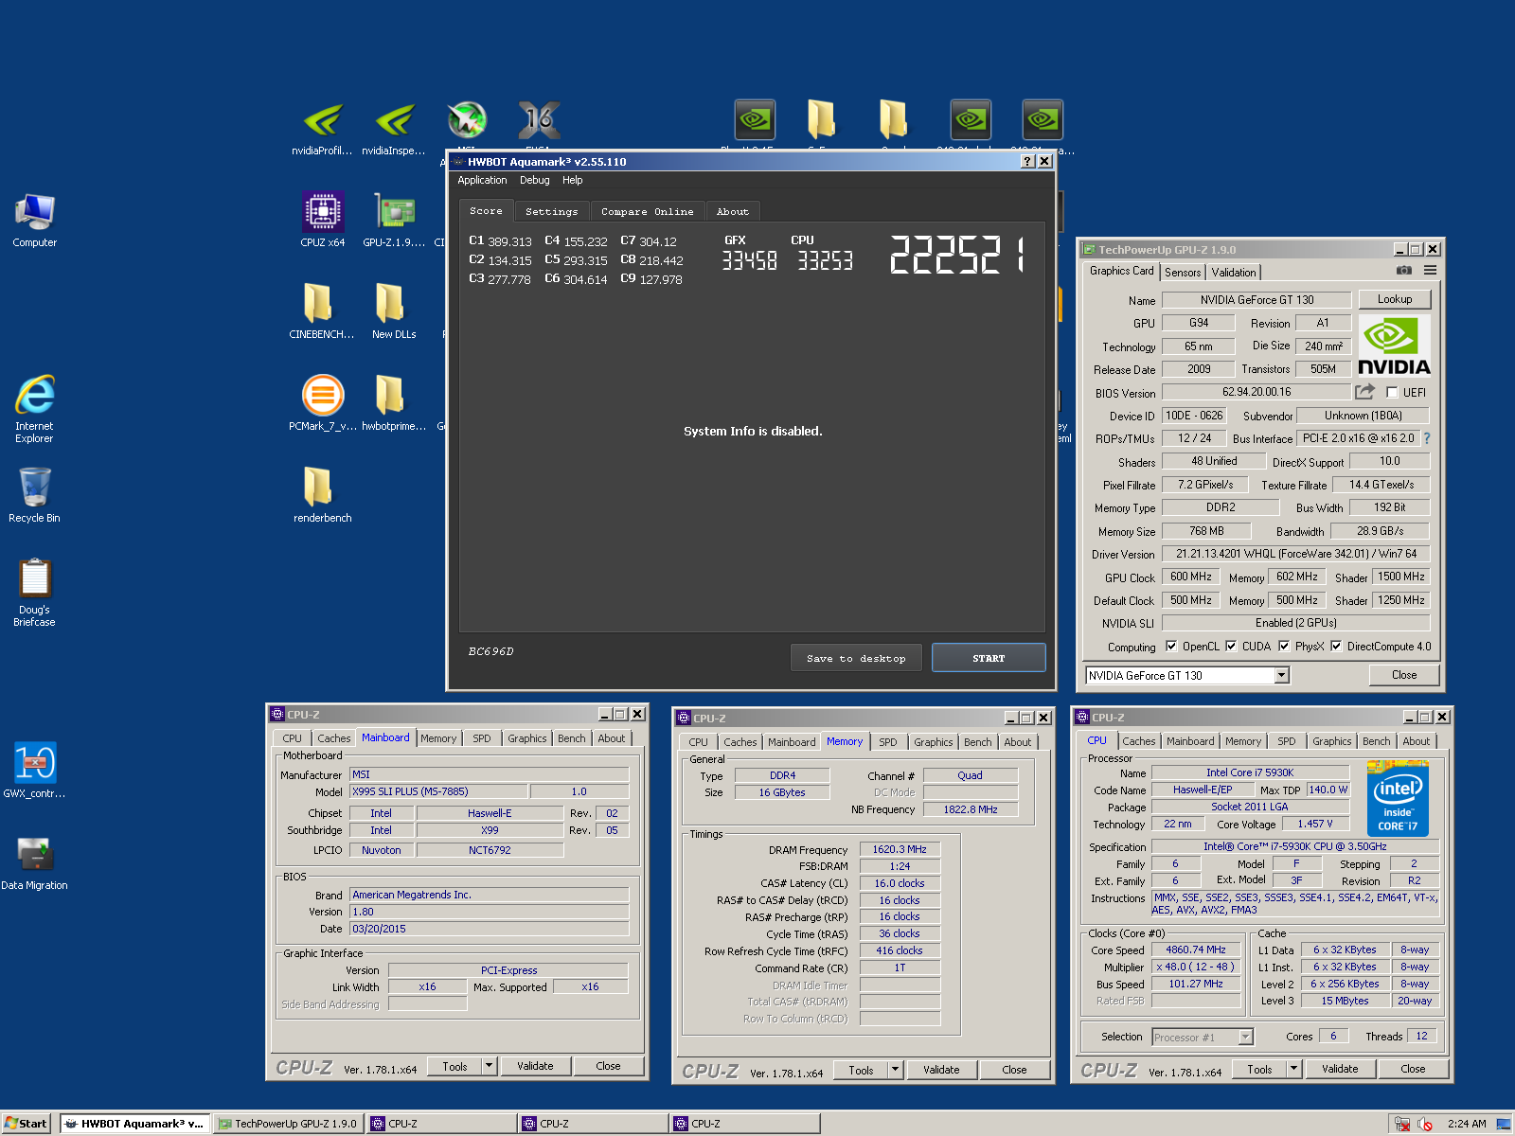1515x1136 pixels.
Task: Open the Help menu in Aquamark
Action: point(572,180)
